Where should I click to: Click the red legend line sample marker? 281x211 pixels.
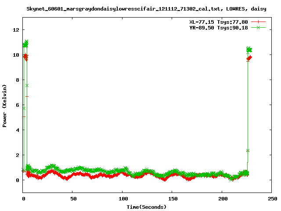[x=258, y=22]
